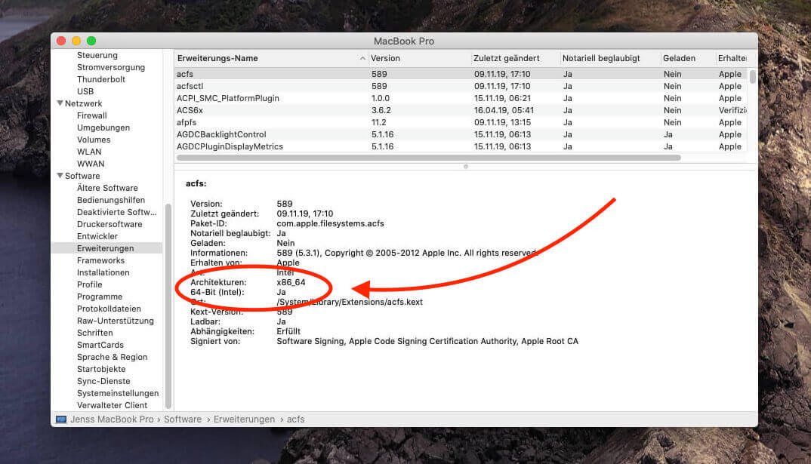Click the vertical scrollbar of the extensions table
Image resolution: width=811 pixels, height=464 pixels.
tap(753, 76)
